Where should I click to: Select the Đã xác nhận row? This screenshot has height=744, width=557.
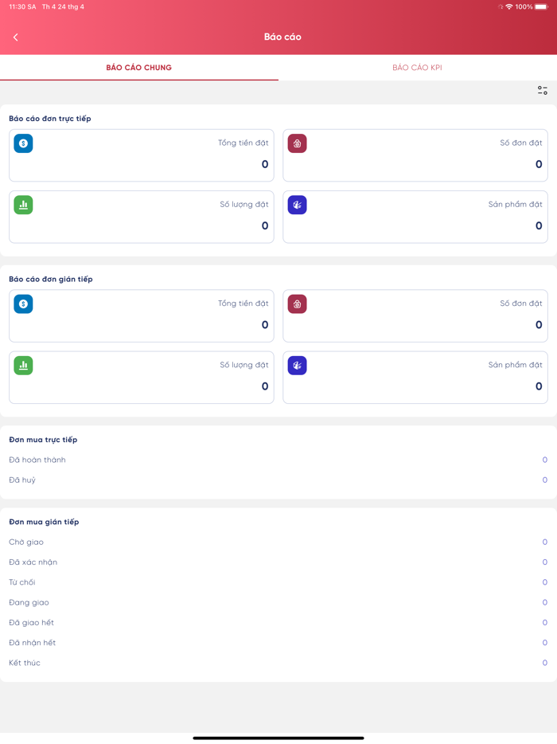click(278, 562)
